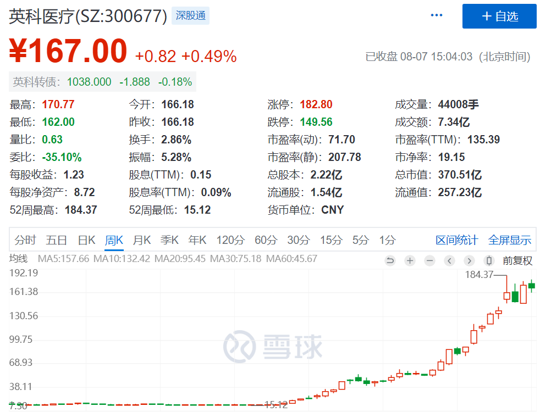Switch to the 30分 chart tab

coord(299,240)
